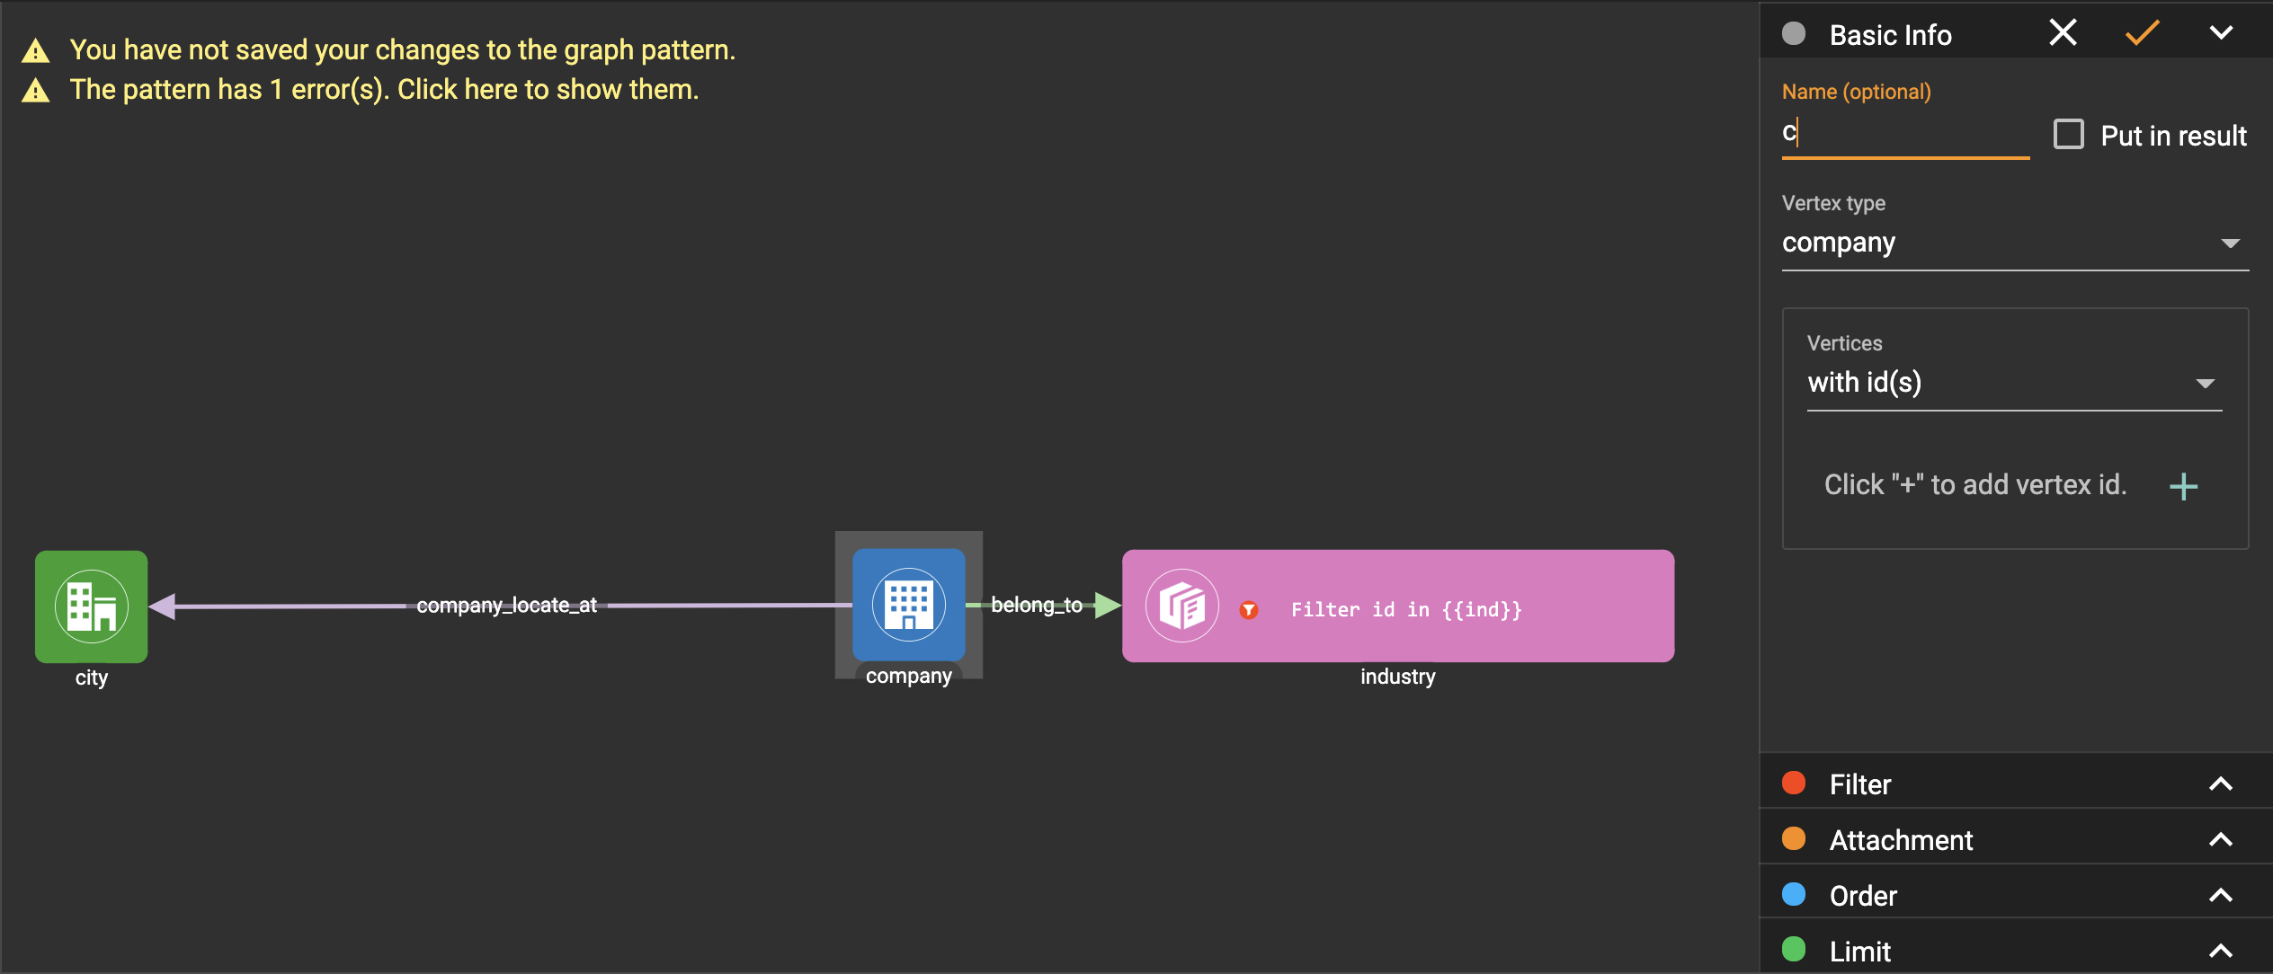Open the Vertices with id(s) dropdown
This screenshot has height=974, width=2273.
[2014, 383]
